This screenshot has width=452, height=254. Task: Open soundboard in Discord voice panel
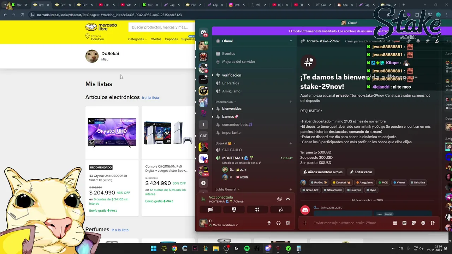(x=281, y=210)
